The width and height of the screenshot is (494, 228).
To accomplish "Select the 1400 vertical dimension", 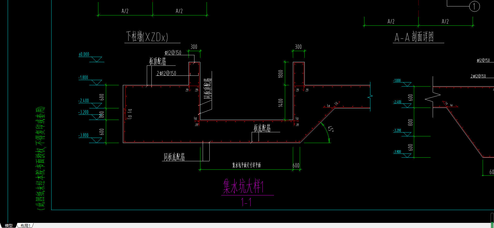I will click(x=281, y=103).
